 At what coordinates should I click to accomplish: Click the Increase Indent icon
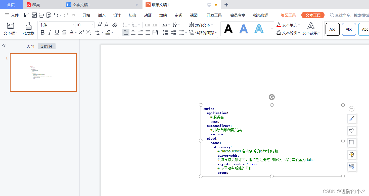155,25
